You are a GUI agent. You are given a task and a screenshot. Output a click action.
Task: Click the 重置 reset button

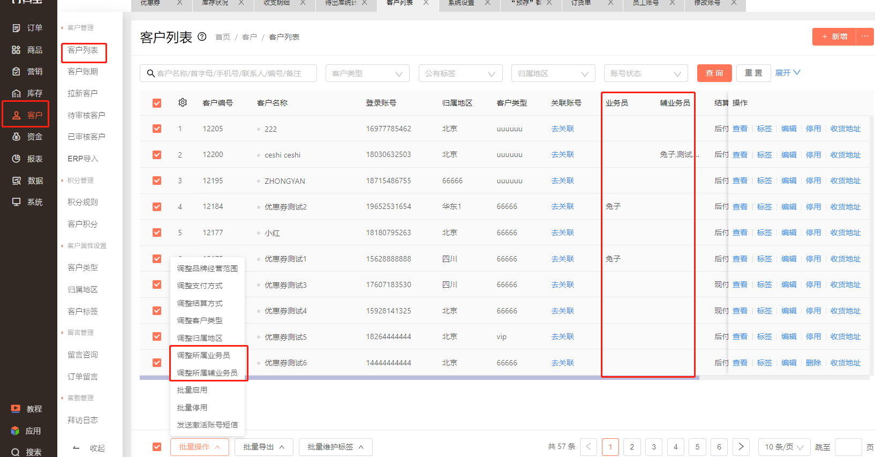coord(753,73)
